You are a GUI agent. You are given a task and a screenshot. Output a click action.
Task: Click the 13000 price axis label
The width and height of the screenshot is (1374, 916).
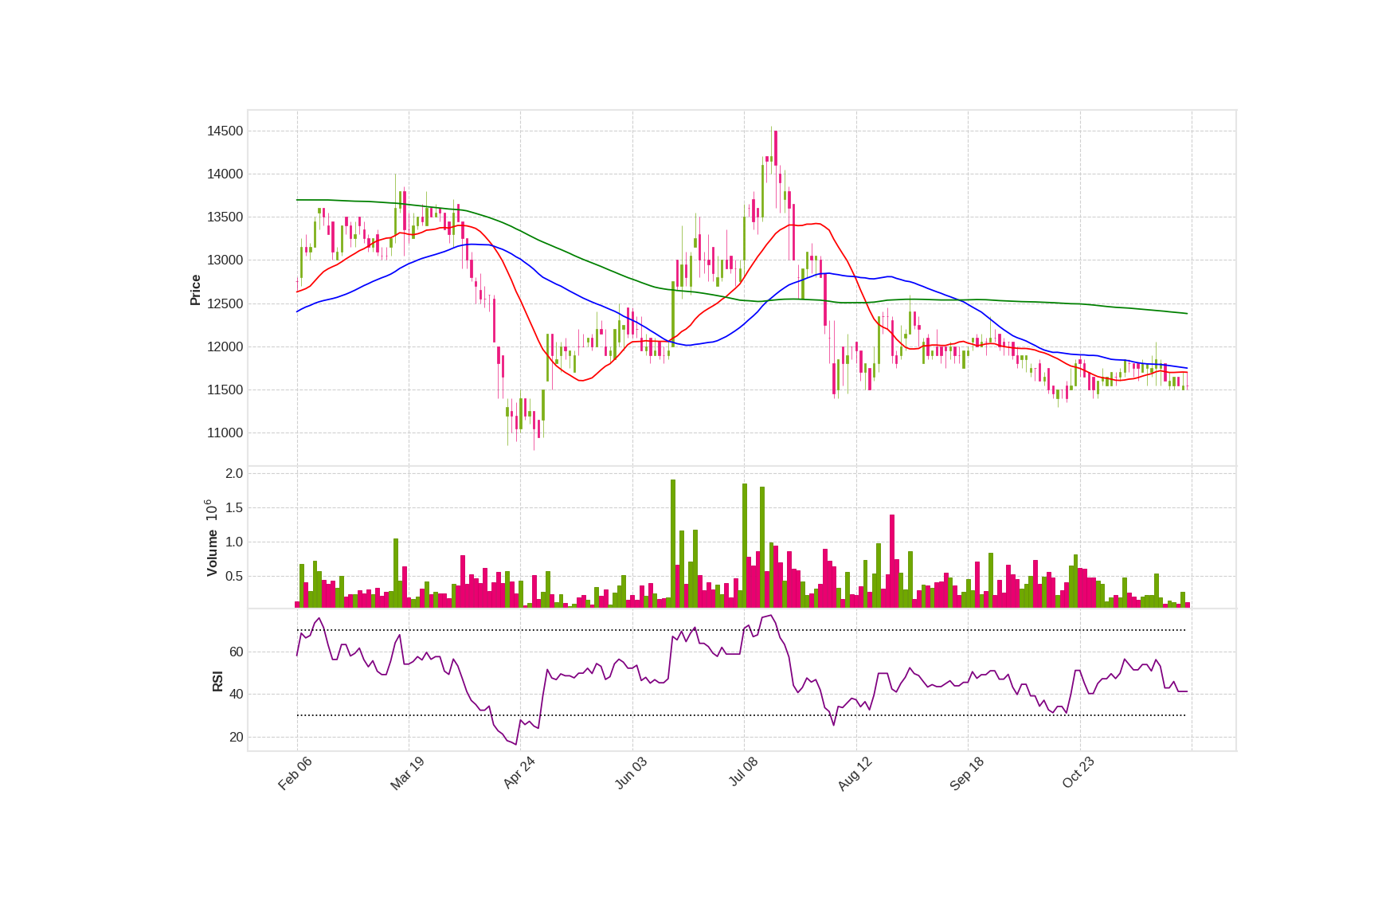pyautogui.click(x=225, y=260)
